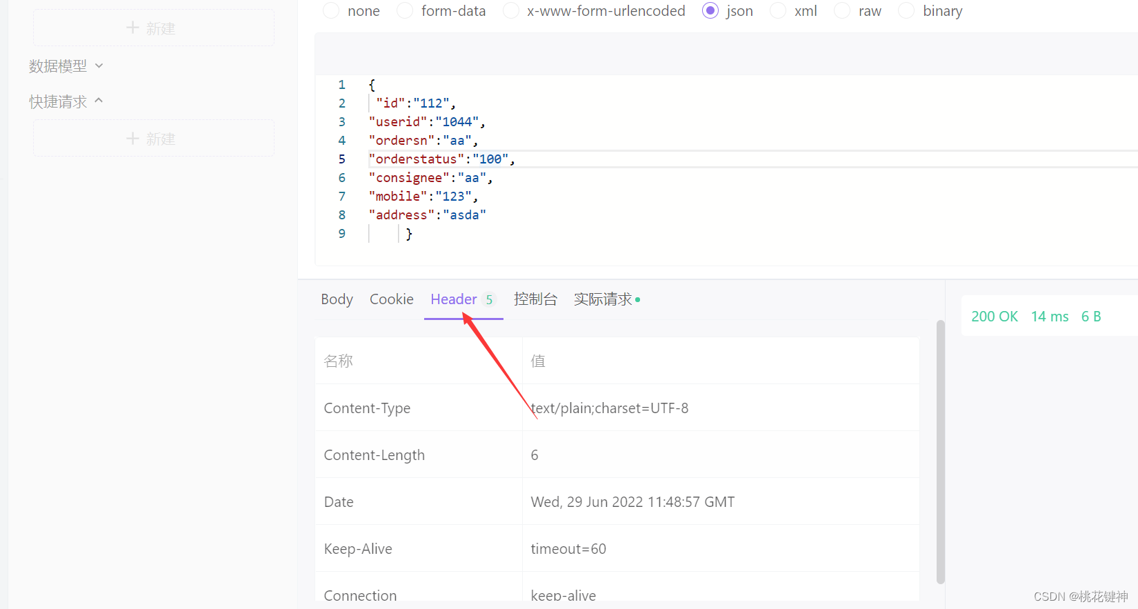1138x609 pixels.
Task: Click JSON line "consignee":"aa"
Action: (x=431, y=178)
